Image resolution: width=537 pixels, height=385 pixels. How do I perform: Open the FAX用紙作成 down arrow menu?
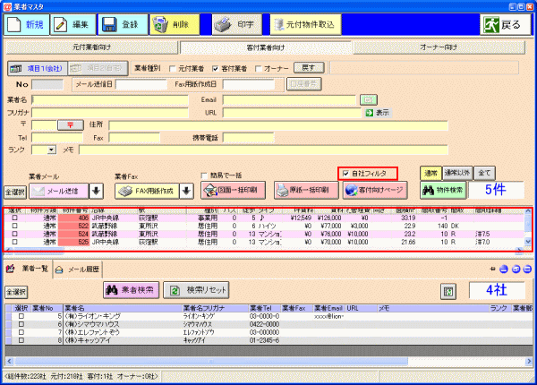coord(186,191)
